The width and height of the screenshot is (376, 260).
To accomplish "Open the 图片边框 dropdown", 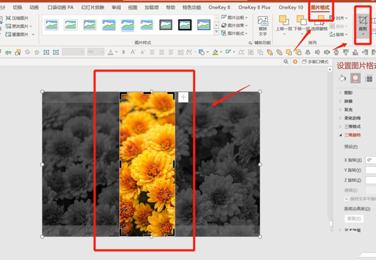I will click(234, 18).
